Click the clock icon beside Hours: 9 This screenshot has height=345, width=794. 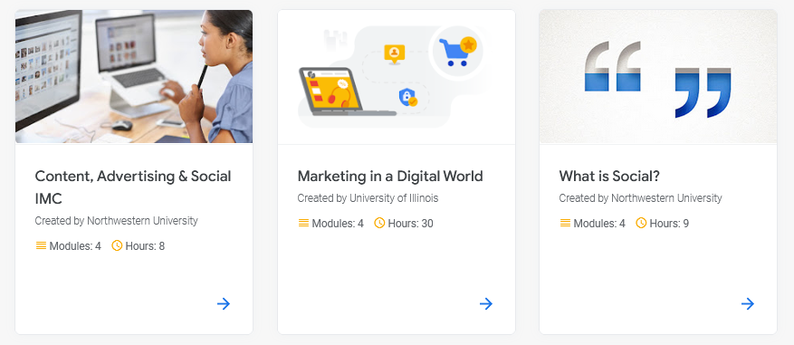click(x=641, y=223)
